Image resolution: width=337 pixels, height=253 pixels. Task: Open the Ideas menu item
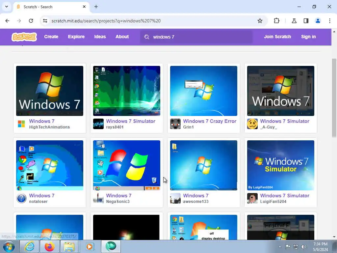100,37
